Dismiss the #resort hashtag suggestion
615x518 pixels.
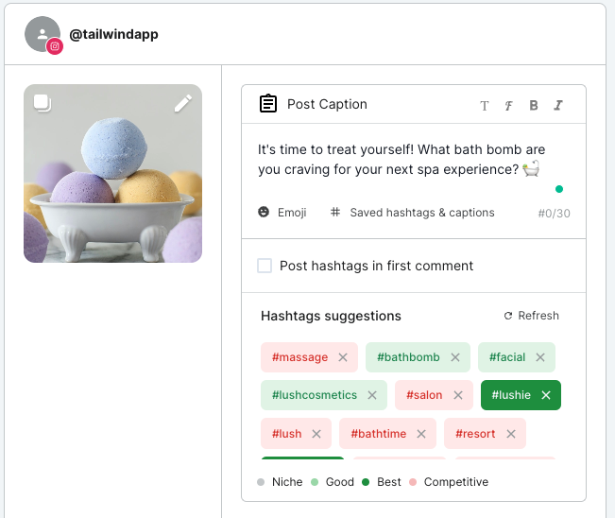(511, 434)
